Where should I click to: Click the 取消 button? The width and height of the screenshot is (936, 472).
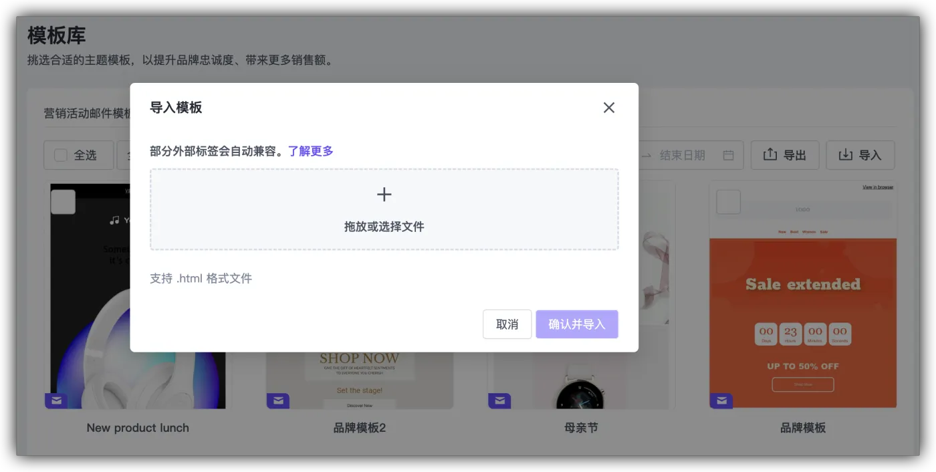507,324
